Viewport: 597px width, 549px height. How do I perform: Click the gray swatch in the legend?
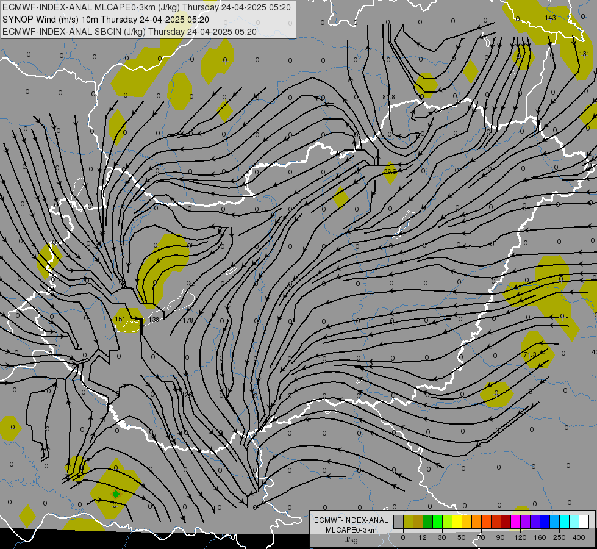(399, 522)
